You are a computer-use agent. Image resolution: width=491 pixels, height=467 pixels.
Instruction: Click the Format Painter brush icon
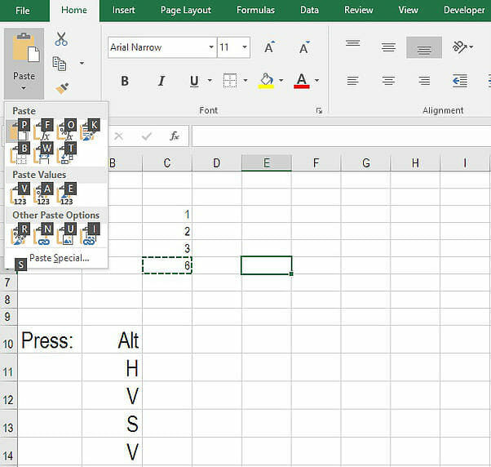[62, 88]
